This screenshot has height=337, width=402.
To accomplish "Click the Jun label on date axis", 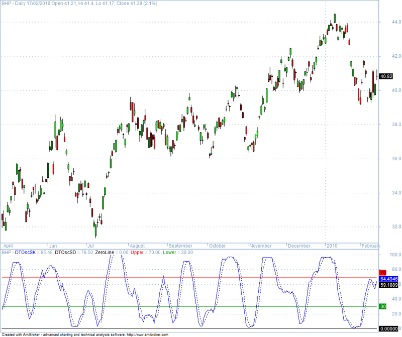I will tap(53, 246).
